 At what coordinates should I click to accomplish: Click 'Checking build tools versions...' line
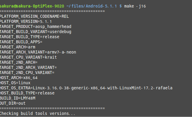(38, 114)
